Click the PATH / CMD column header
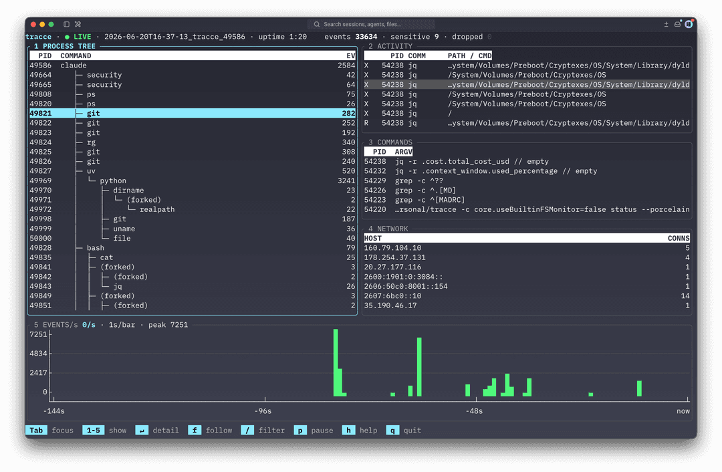 [x=470, y=55]
